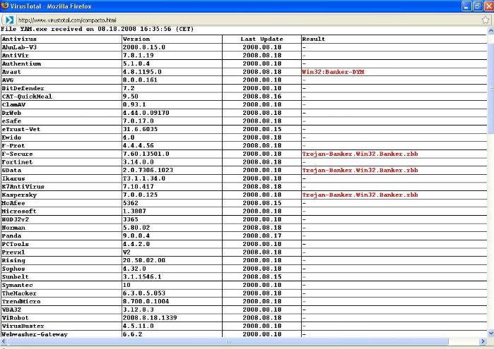
Task: Click the VBA32 antivirus name
Action: coord(11,310)
